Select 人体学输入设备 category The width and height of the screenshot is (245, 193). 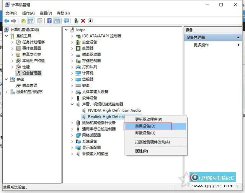pyautogui.click(x=95, y=92)
